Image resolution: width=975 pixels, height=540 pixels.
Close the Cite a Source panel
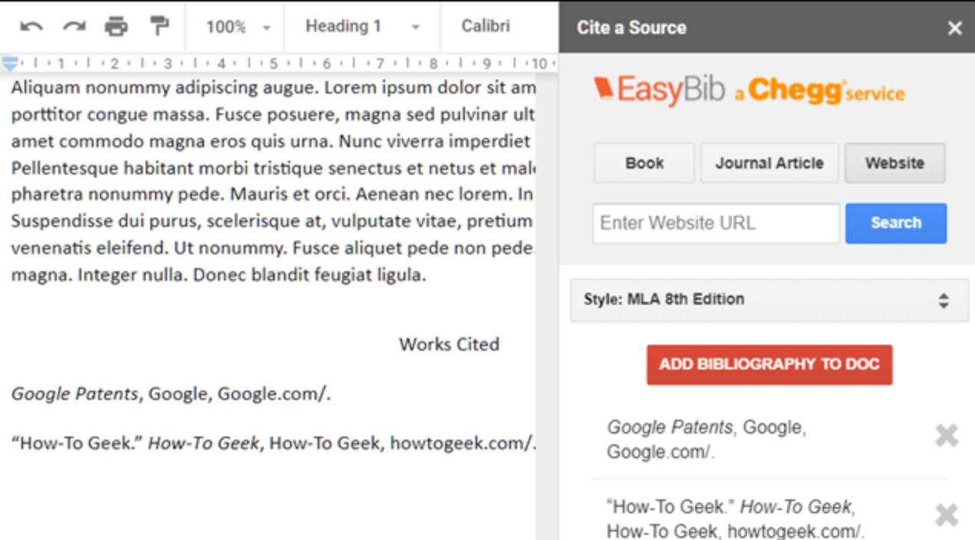954,28
